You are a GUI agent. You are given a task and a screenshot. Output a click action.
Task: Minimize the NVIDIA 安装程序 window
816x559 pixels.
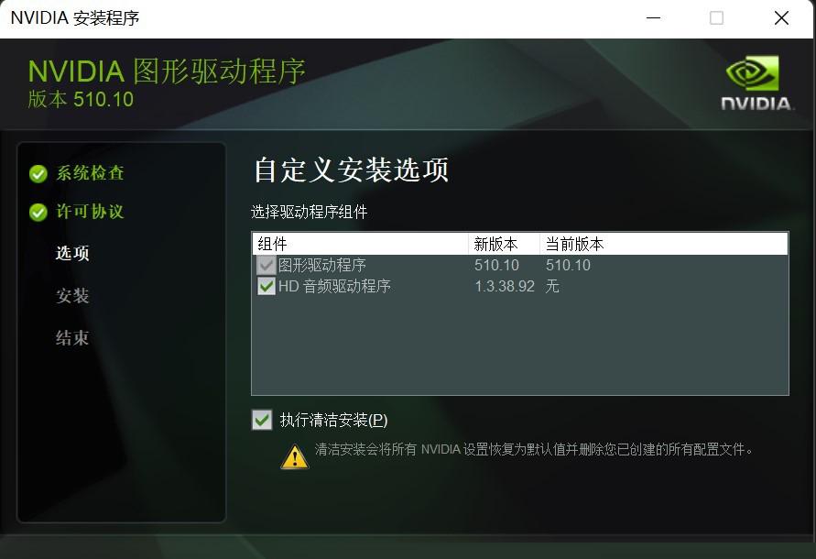[x=653, y=18]
